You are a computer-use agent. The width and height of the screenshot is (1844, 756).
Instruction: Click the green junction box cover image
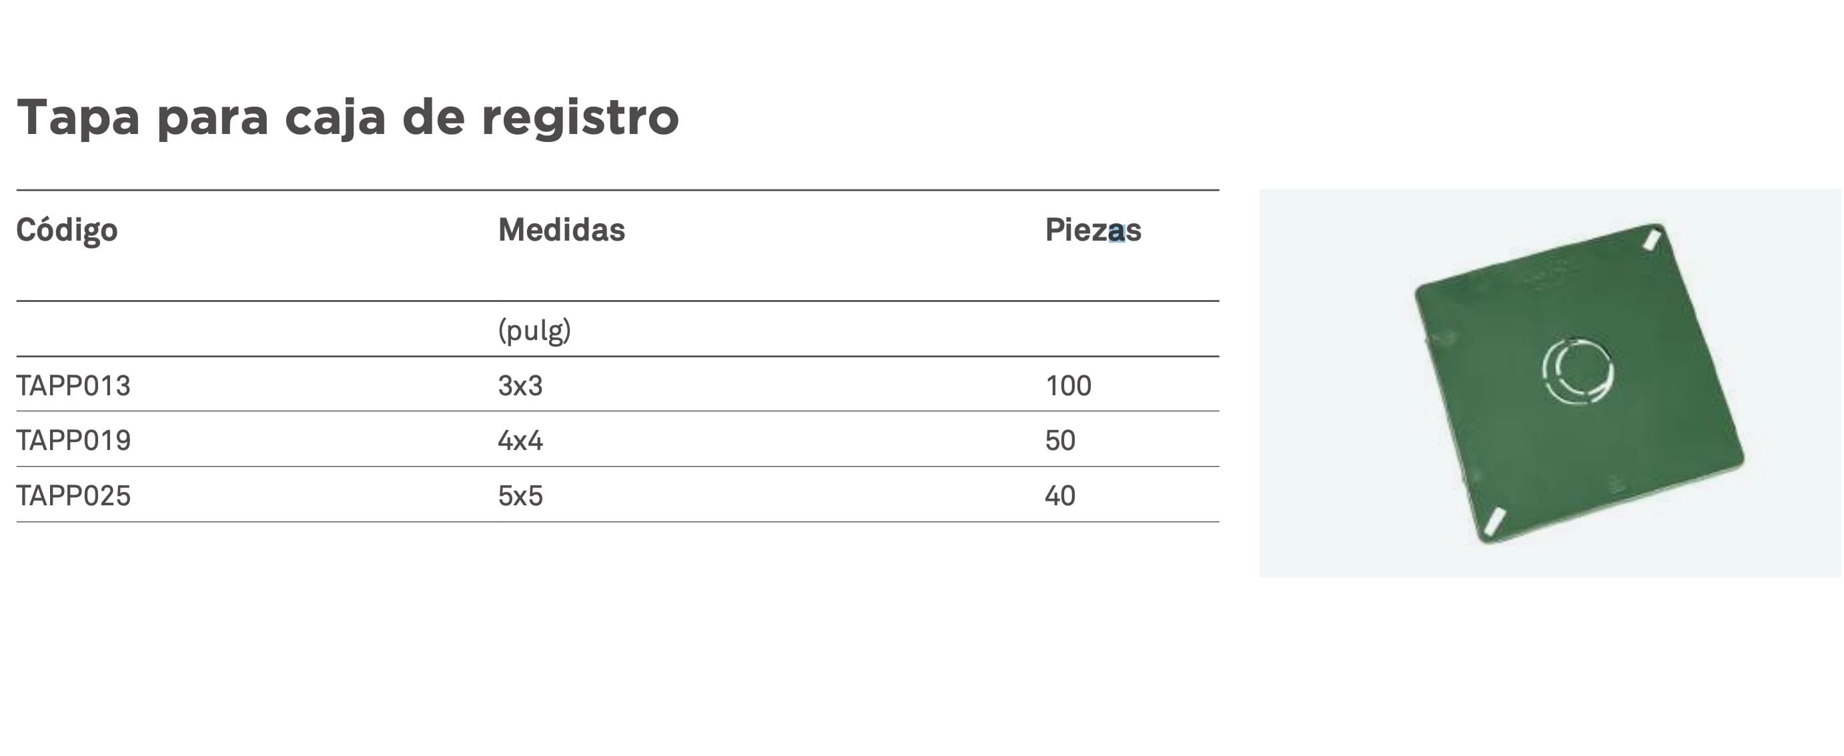coord(1550,383)
